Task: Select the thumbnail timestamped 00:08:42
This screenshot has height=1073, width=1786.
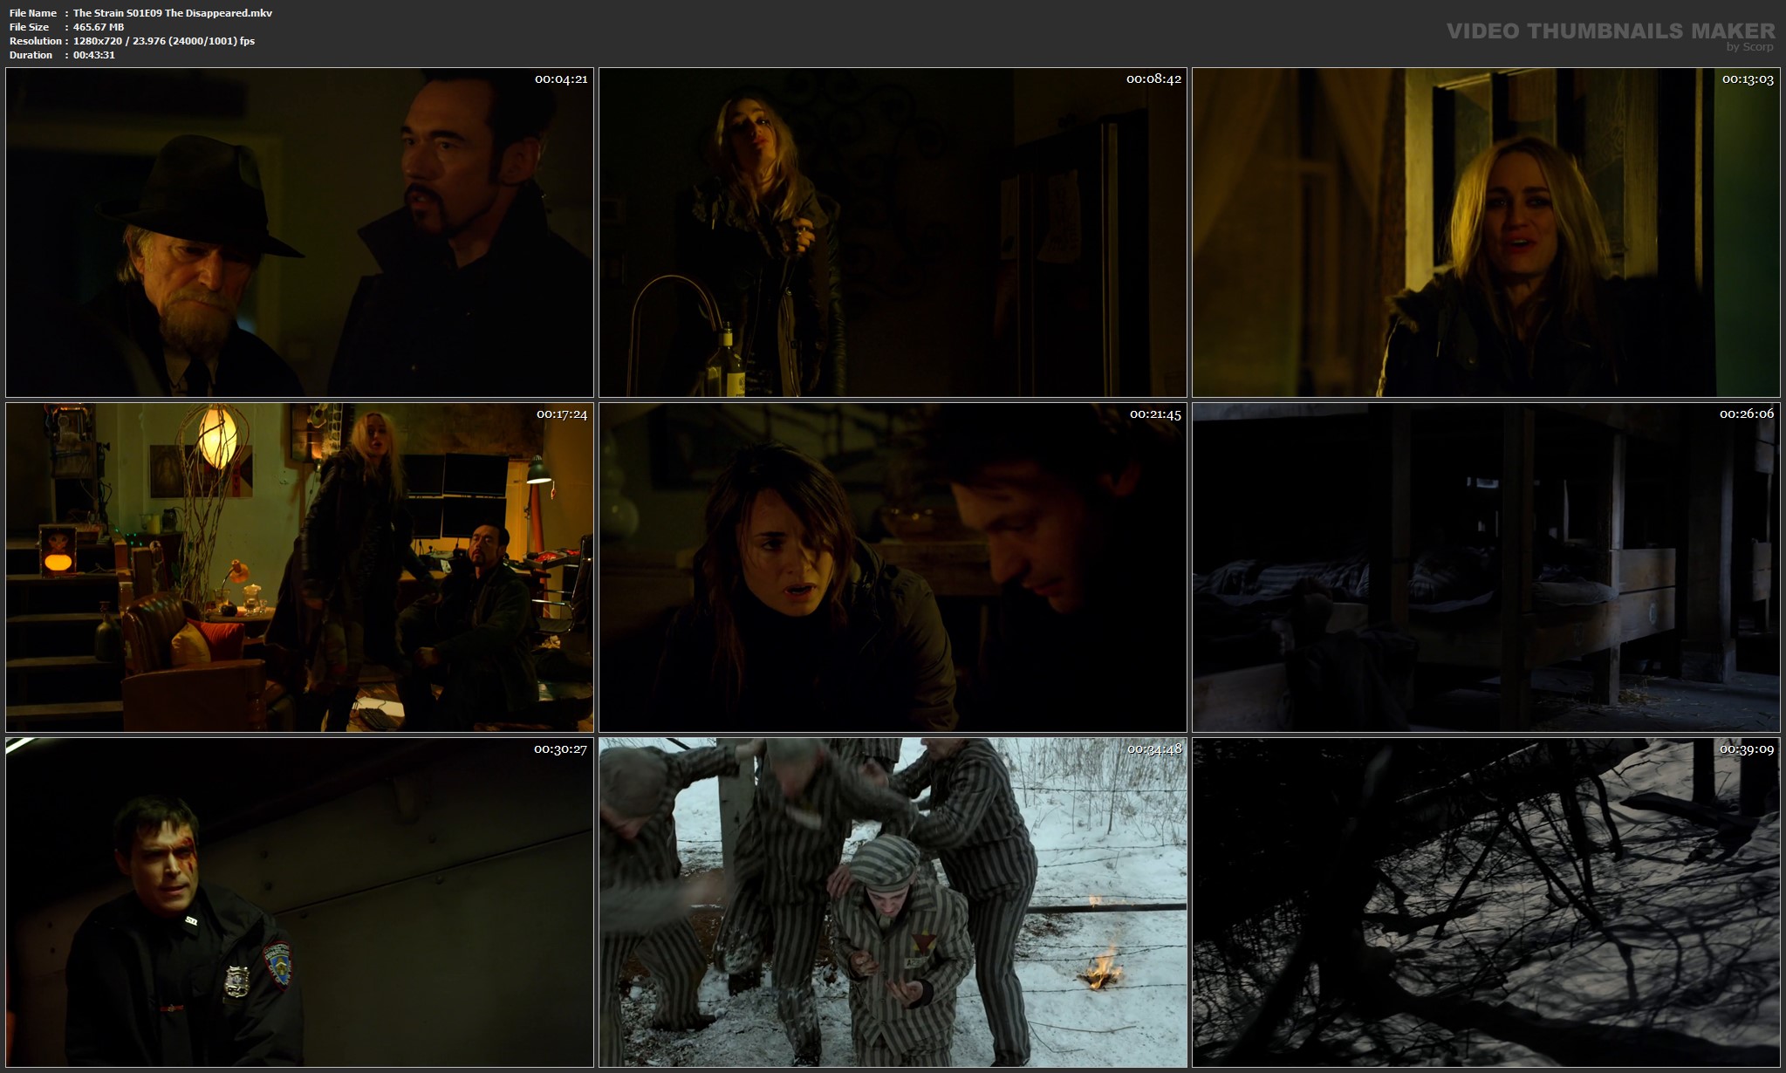Action: point(893,232)
